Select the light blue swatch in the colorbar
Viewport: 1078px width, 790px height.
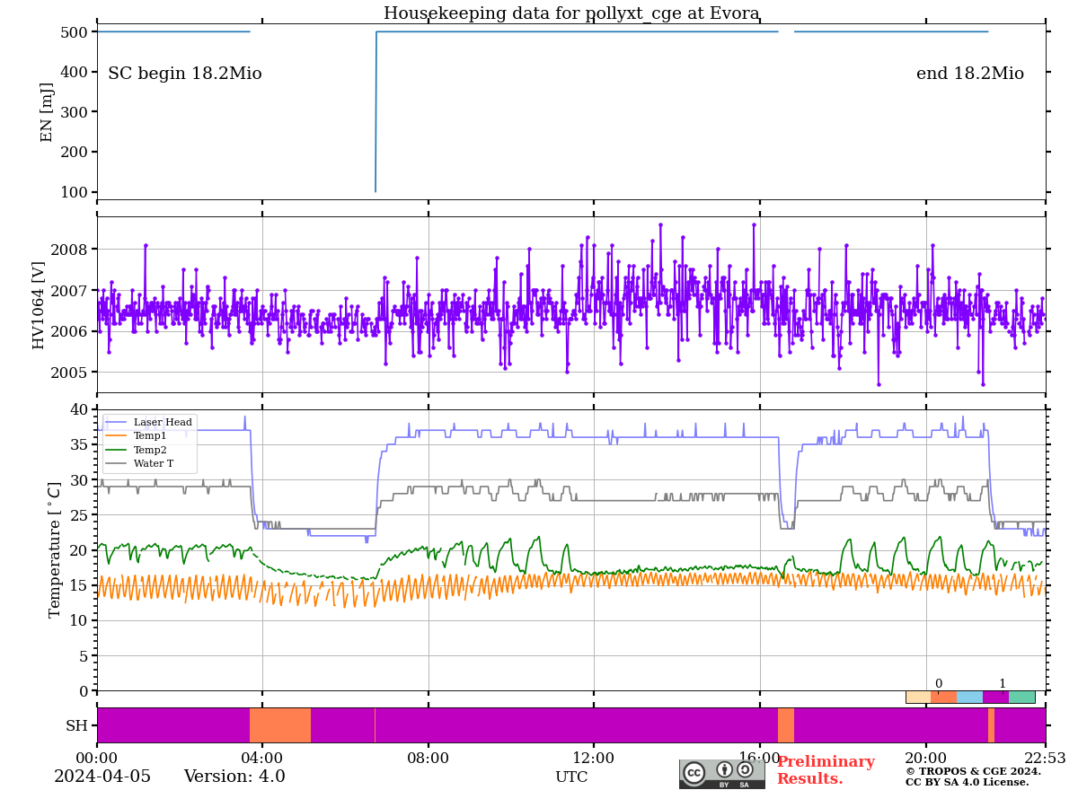(970, 697)
